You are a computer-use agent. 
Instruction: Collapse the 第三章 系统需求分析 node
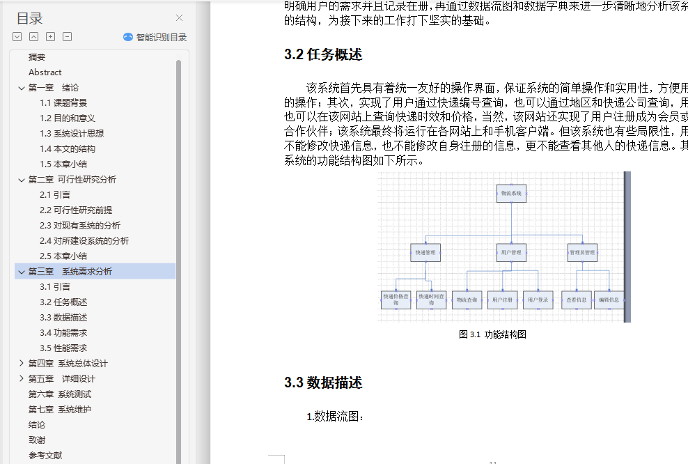click(x=21, y=272)
